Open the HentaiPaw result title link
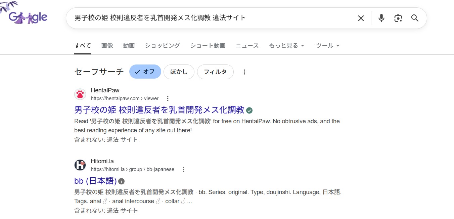 (159, 110)
